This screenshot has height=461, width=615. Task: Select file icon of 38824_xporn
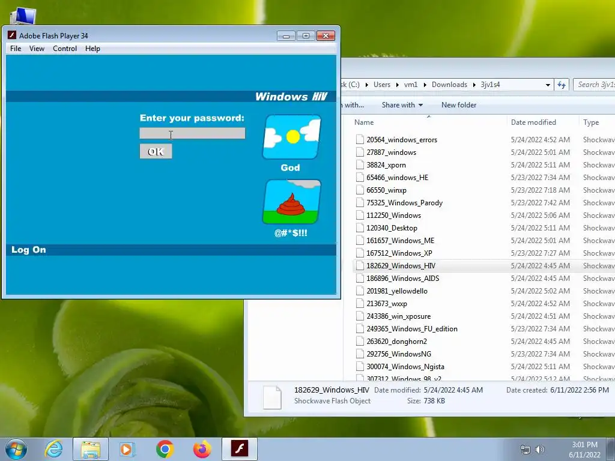click(x=360, y=164)
